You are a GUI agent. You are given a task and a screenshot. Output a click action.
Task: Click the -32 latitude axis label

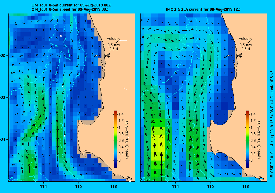[3, 55]
